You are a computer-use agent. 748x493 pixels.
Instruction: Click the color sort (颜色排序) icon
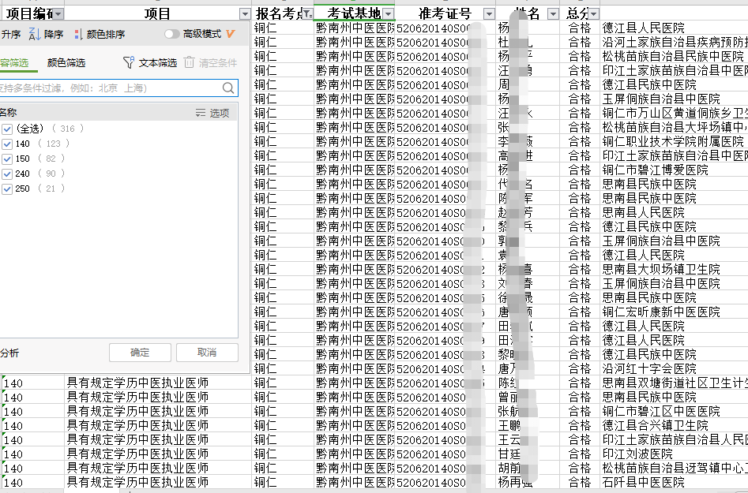77,34
